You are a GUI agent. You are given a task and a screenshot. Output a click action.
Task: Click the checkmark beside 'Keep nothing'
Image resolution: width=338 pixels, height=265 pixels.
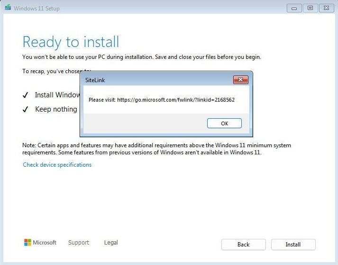point(26,110)
